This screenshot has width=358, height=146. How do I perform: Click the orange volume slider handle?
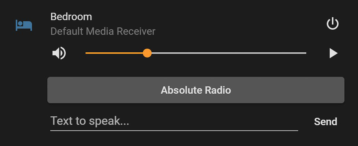click(x=147, y=53)
